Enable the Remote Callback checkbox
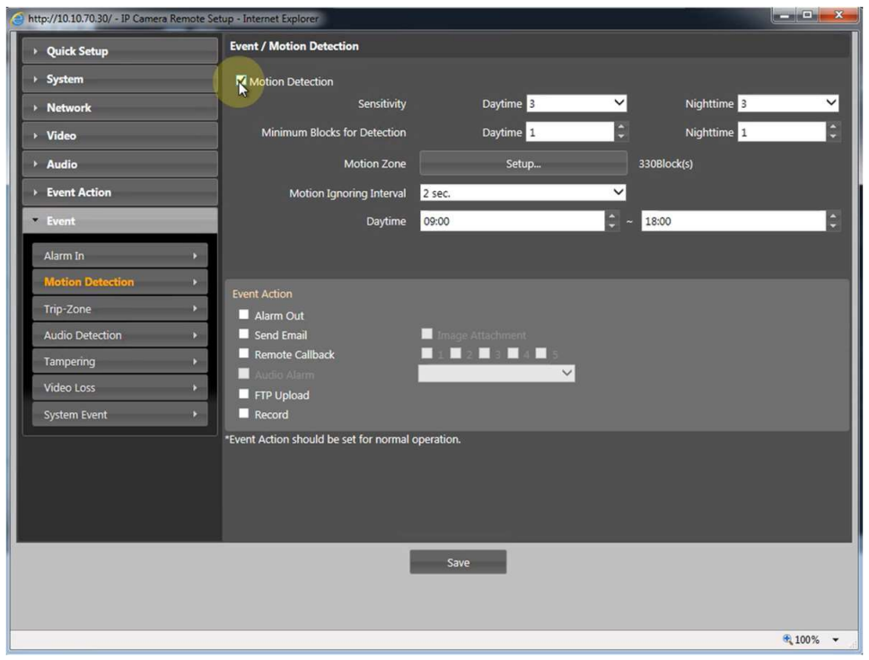 coord(243,354)
